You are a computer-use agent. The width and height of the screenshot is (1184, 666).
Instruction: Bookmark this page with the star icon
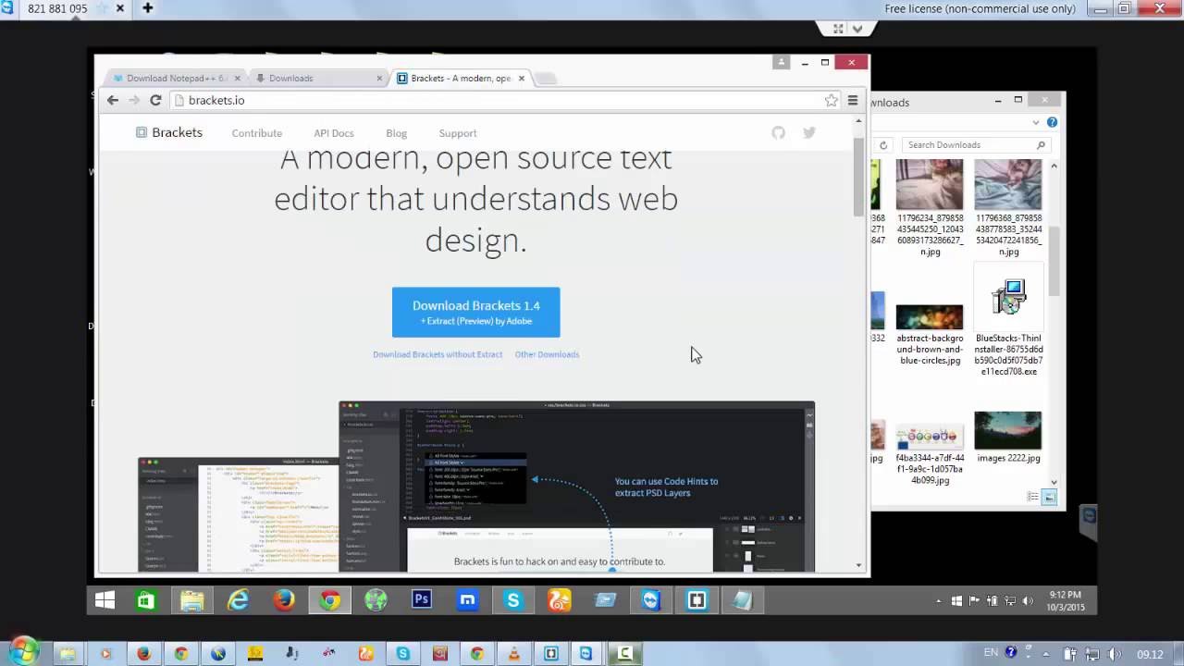[x=831, y=100]
